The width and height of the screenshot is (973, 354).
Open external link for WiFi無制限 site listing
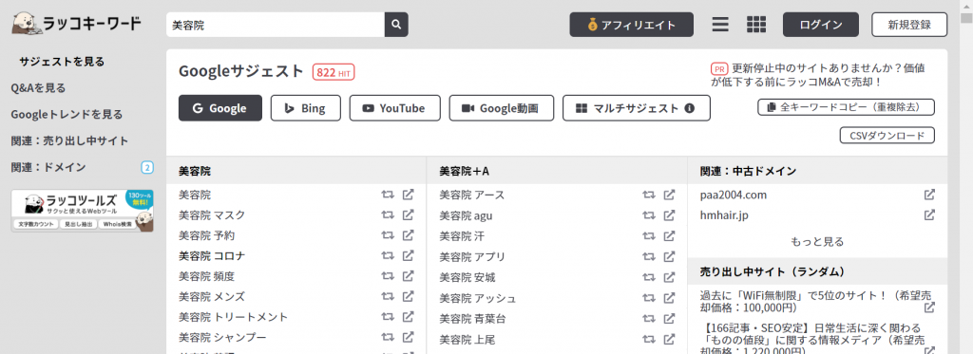tap(929, 307)
